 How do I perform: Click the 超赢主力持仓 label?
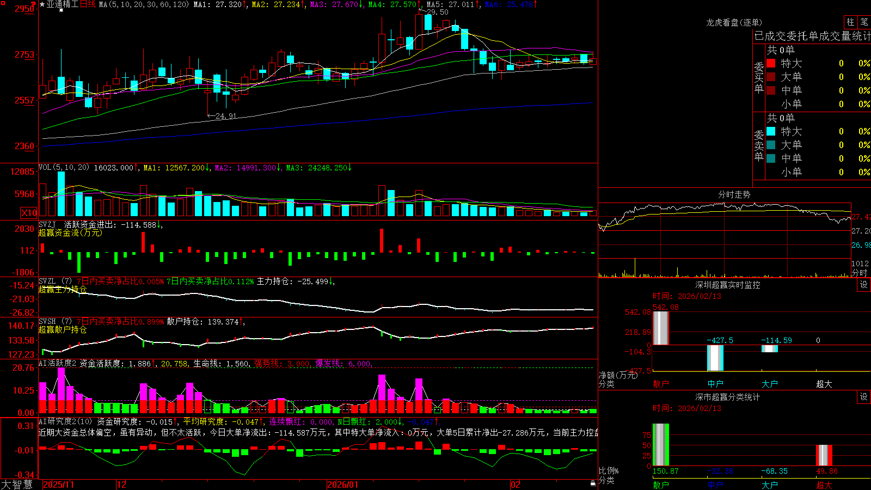click(x=63, y=289)
